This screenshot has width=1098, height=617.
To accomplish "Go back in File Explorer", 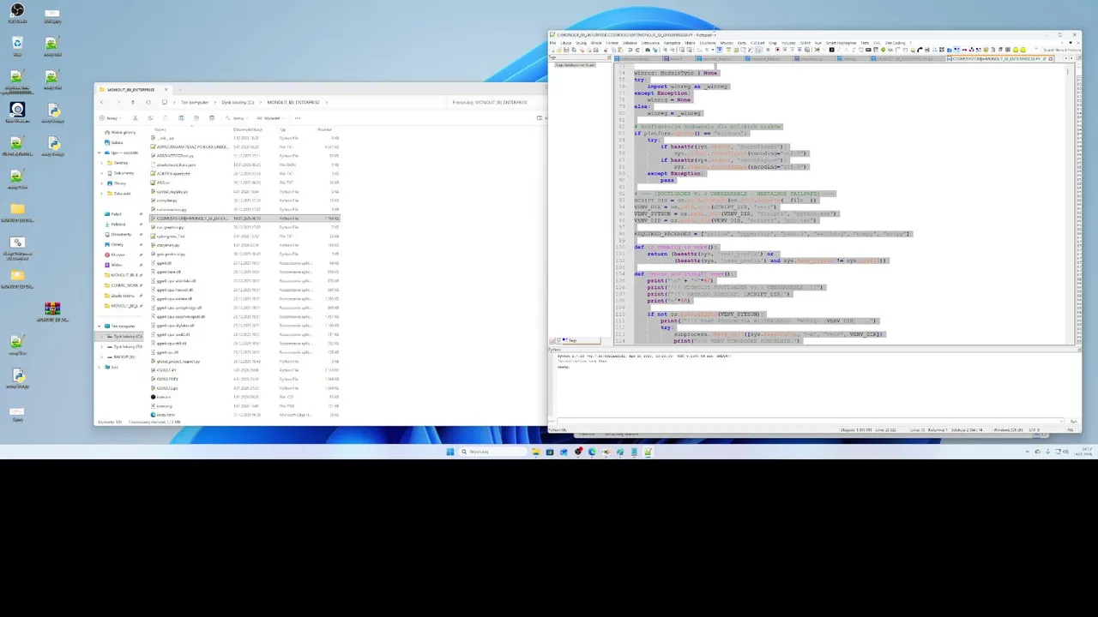I will coord(101,103).
